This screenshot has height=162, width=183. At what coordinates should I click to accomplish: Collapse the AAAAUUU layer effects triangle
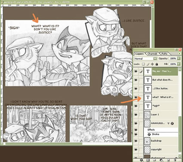168,123
